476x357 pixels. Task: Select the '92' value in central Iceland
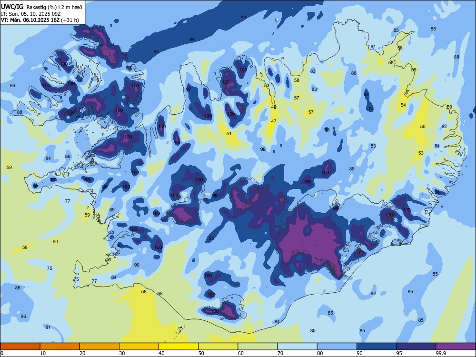263,149
